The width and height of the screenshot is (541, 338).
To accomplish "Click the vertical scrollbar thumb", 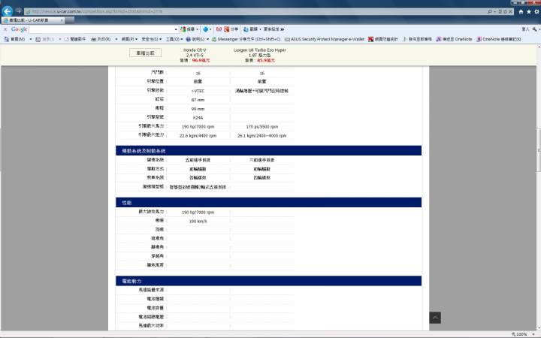I will [x=539, y=150].
